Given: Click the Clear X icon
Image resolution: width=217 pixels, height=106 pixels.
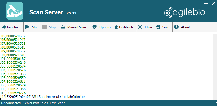Looking at the screenshot, I should point(140,27).
